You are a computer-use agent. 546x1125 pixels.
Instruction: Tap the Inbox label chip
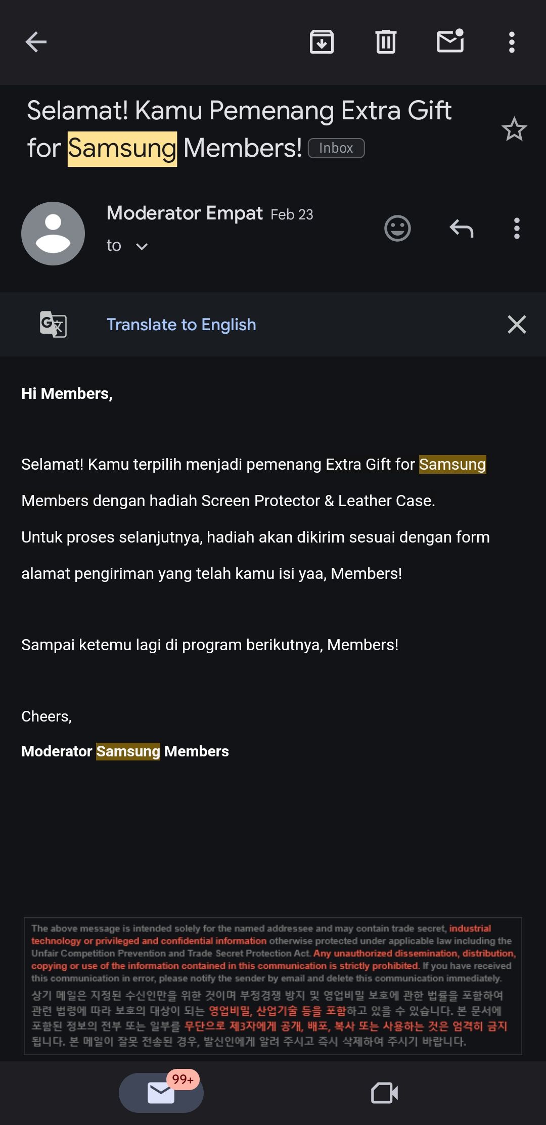click(335, 148)
